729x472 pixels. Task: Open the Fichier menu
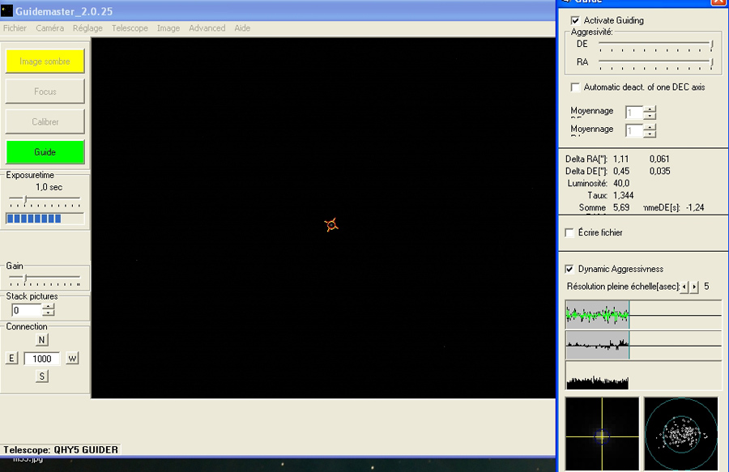pos(15,28)
